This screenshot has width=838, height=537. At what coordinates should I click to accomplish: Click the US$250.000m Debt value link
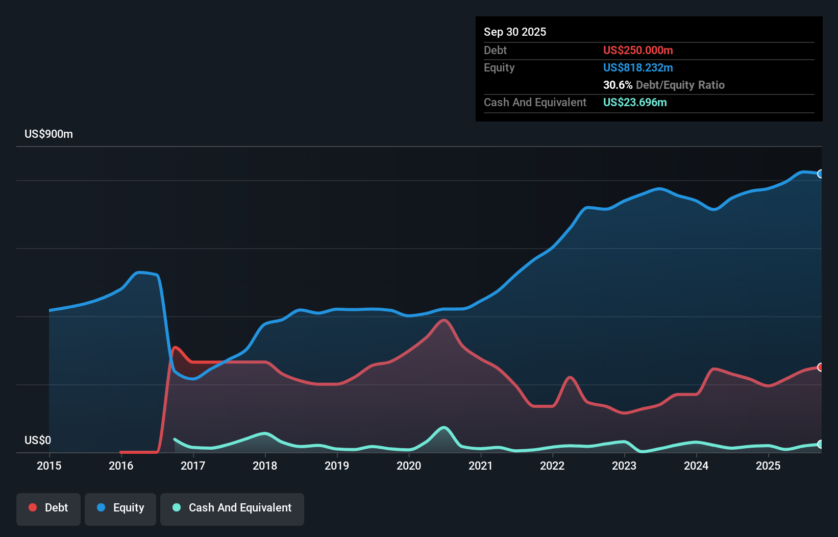[638, 51]
